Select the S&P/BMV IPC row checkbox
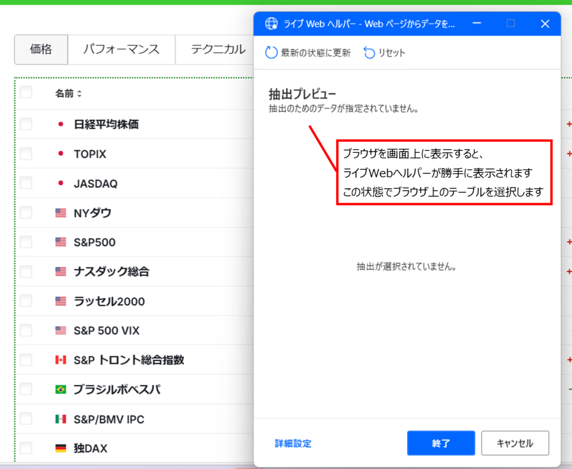 (x=26, y=419)
